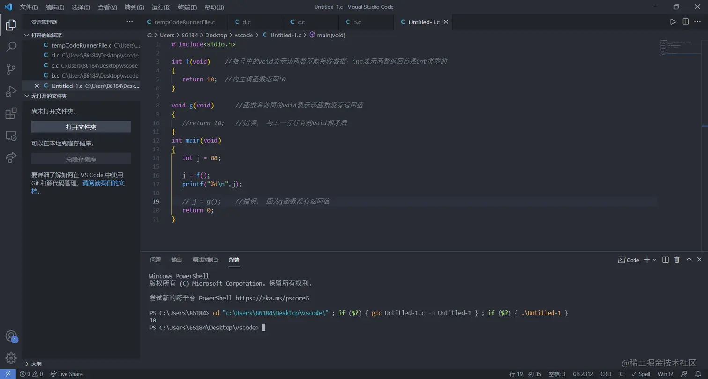Image resolution: width=708 pixels, height=379 pixels.
Task: Switch to the d.c editor tab
Action: tap(256, 22)
